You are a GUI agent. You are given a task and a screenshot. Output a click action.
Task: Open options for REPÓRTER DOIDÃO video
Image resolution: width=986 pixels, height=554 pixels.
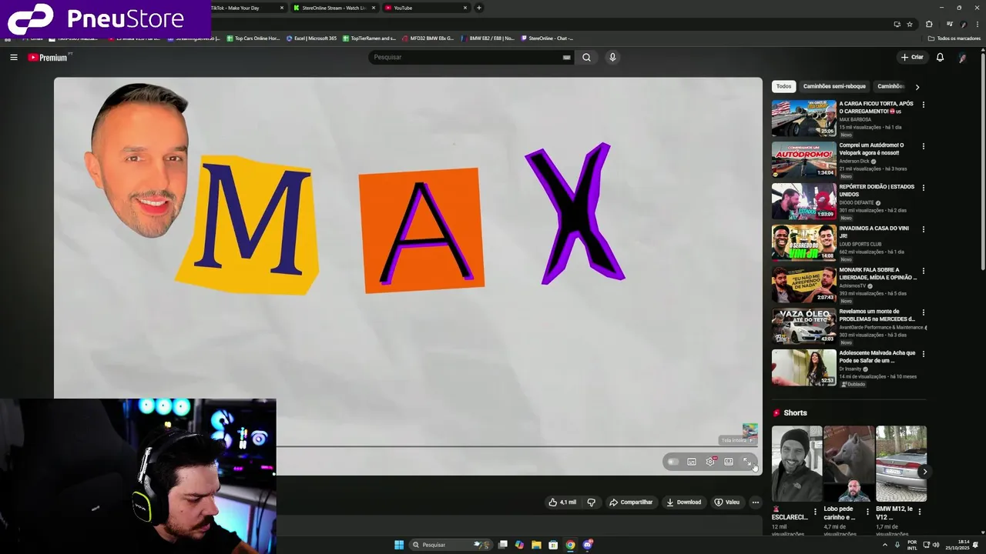(x=924, y=188)
